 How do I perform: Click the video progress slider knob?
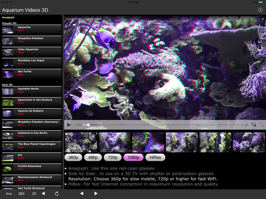pos(88,125)
